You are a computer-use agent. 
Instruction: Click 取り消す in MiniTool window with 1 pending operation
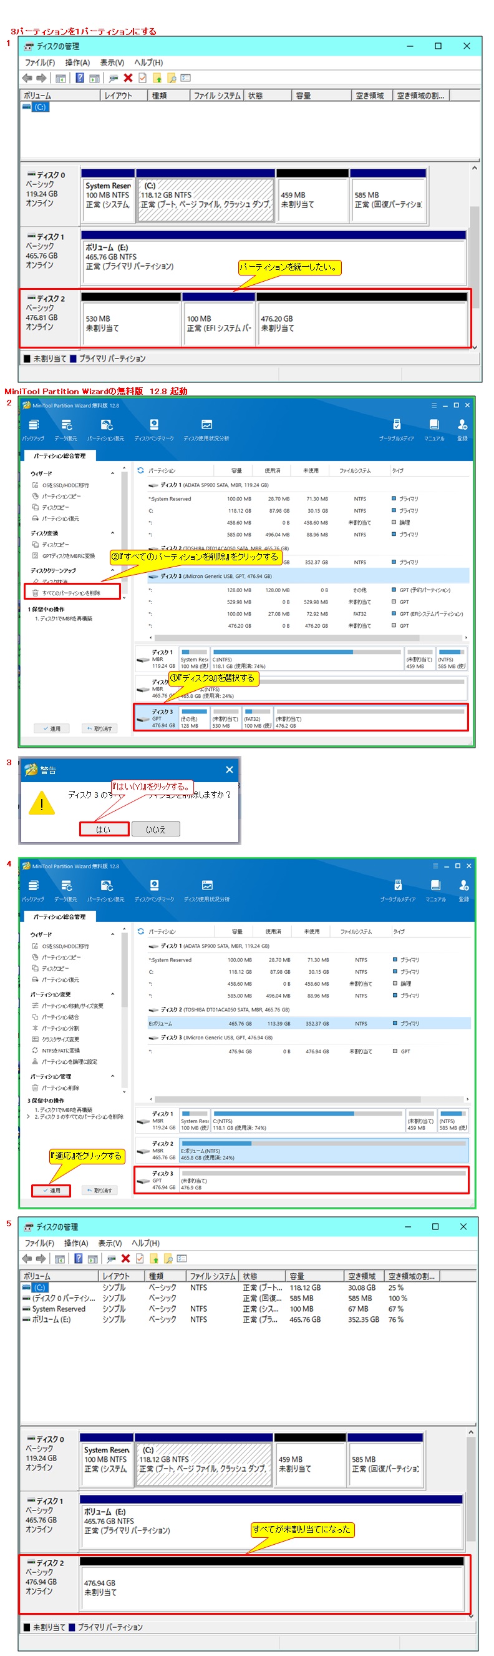point(99,728)
